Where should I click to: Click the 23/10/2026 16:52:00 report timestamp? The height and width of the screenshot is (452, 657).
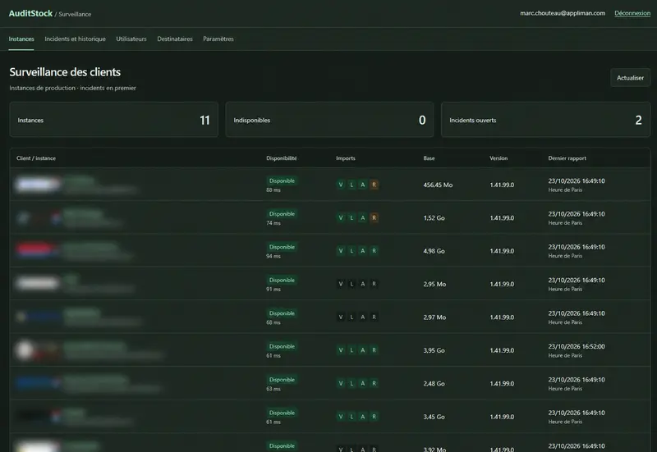point(577,346)
